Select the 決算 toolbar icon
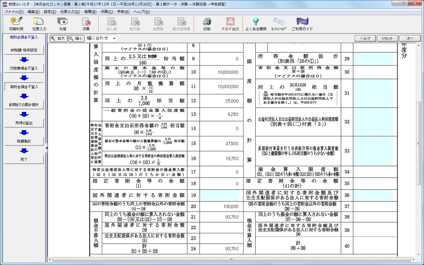 (x=86, y=24)
